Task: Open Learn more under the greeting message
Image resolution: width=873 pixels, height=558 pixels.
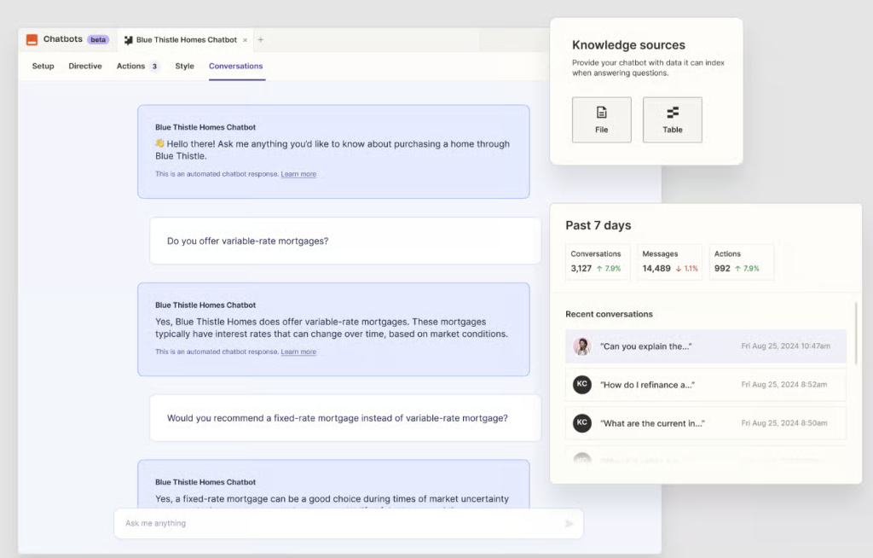Action: click(298, 174)
